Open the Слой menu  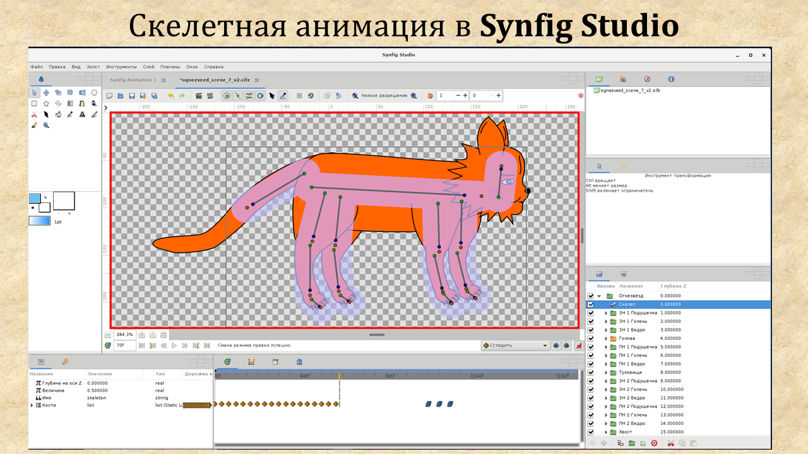pyautogui.click(x=148, y=67)
